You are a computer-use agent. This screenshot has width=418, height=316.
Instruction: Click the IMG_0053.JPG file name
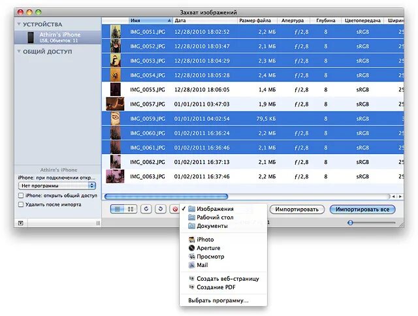pyautogui.click(x=148, y=61)
